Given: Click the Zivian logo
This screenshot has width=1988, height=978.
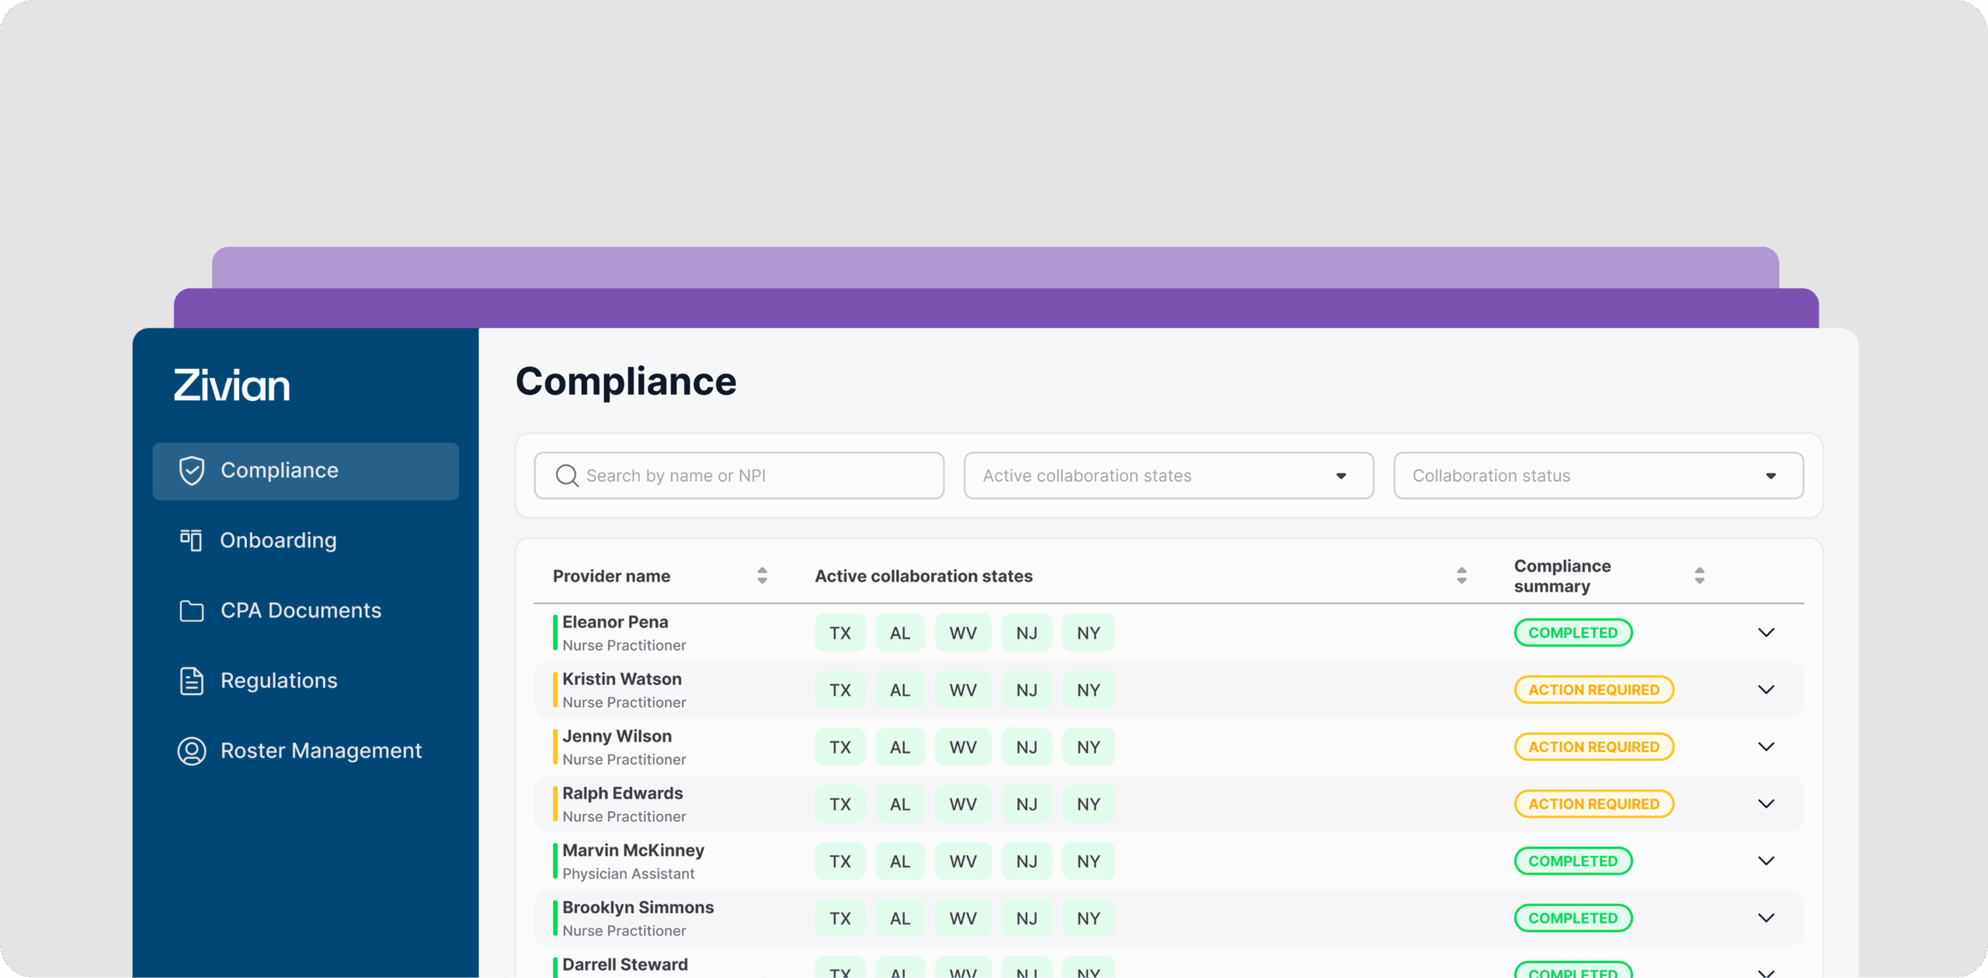Looking at the screenshot, I should [231, 385].
